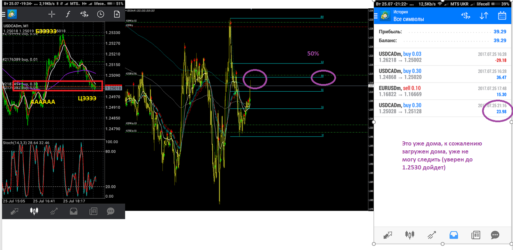Open hamburger menu in left chart app
This screenshot has height=250, width=513.
[x=3, y=14]
